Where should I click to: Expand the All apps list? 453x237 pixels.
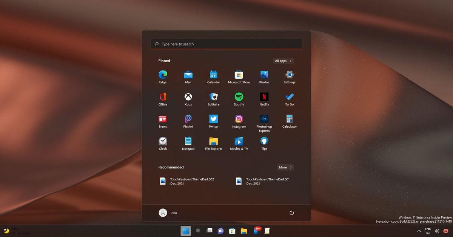click(x=283, y=61)
